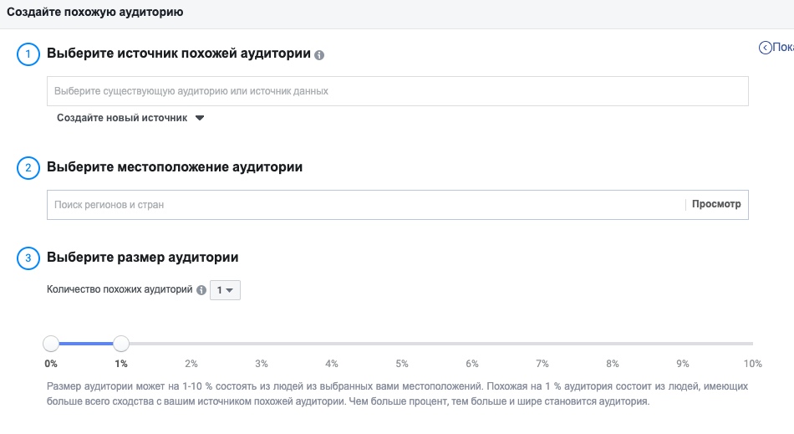Click step 2 circle number icon
This screenshot has height=434, width=794.
[28, 167]
